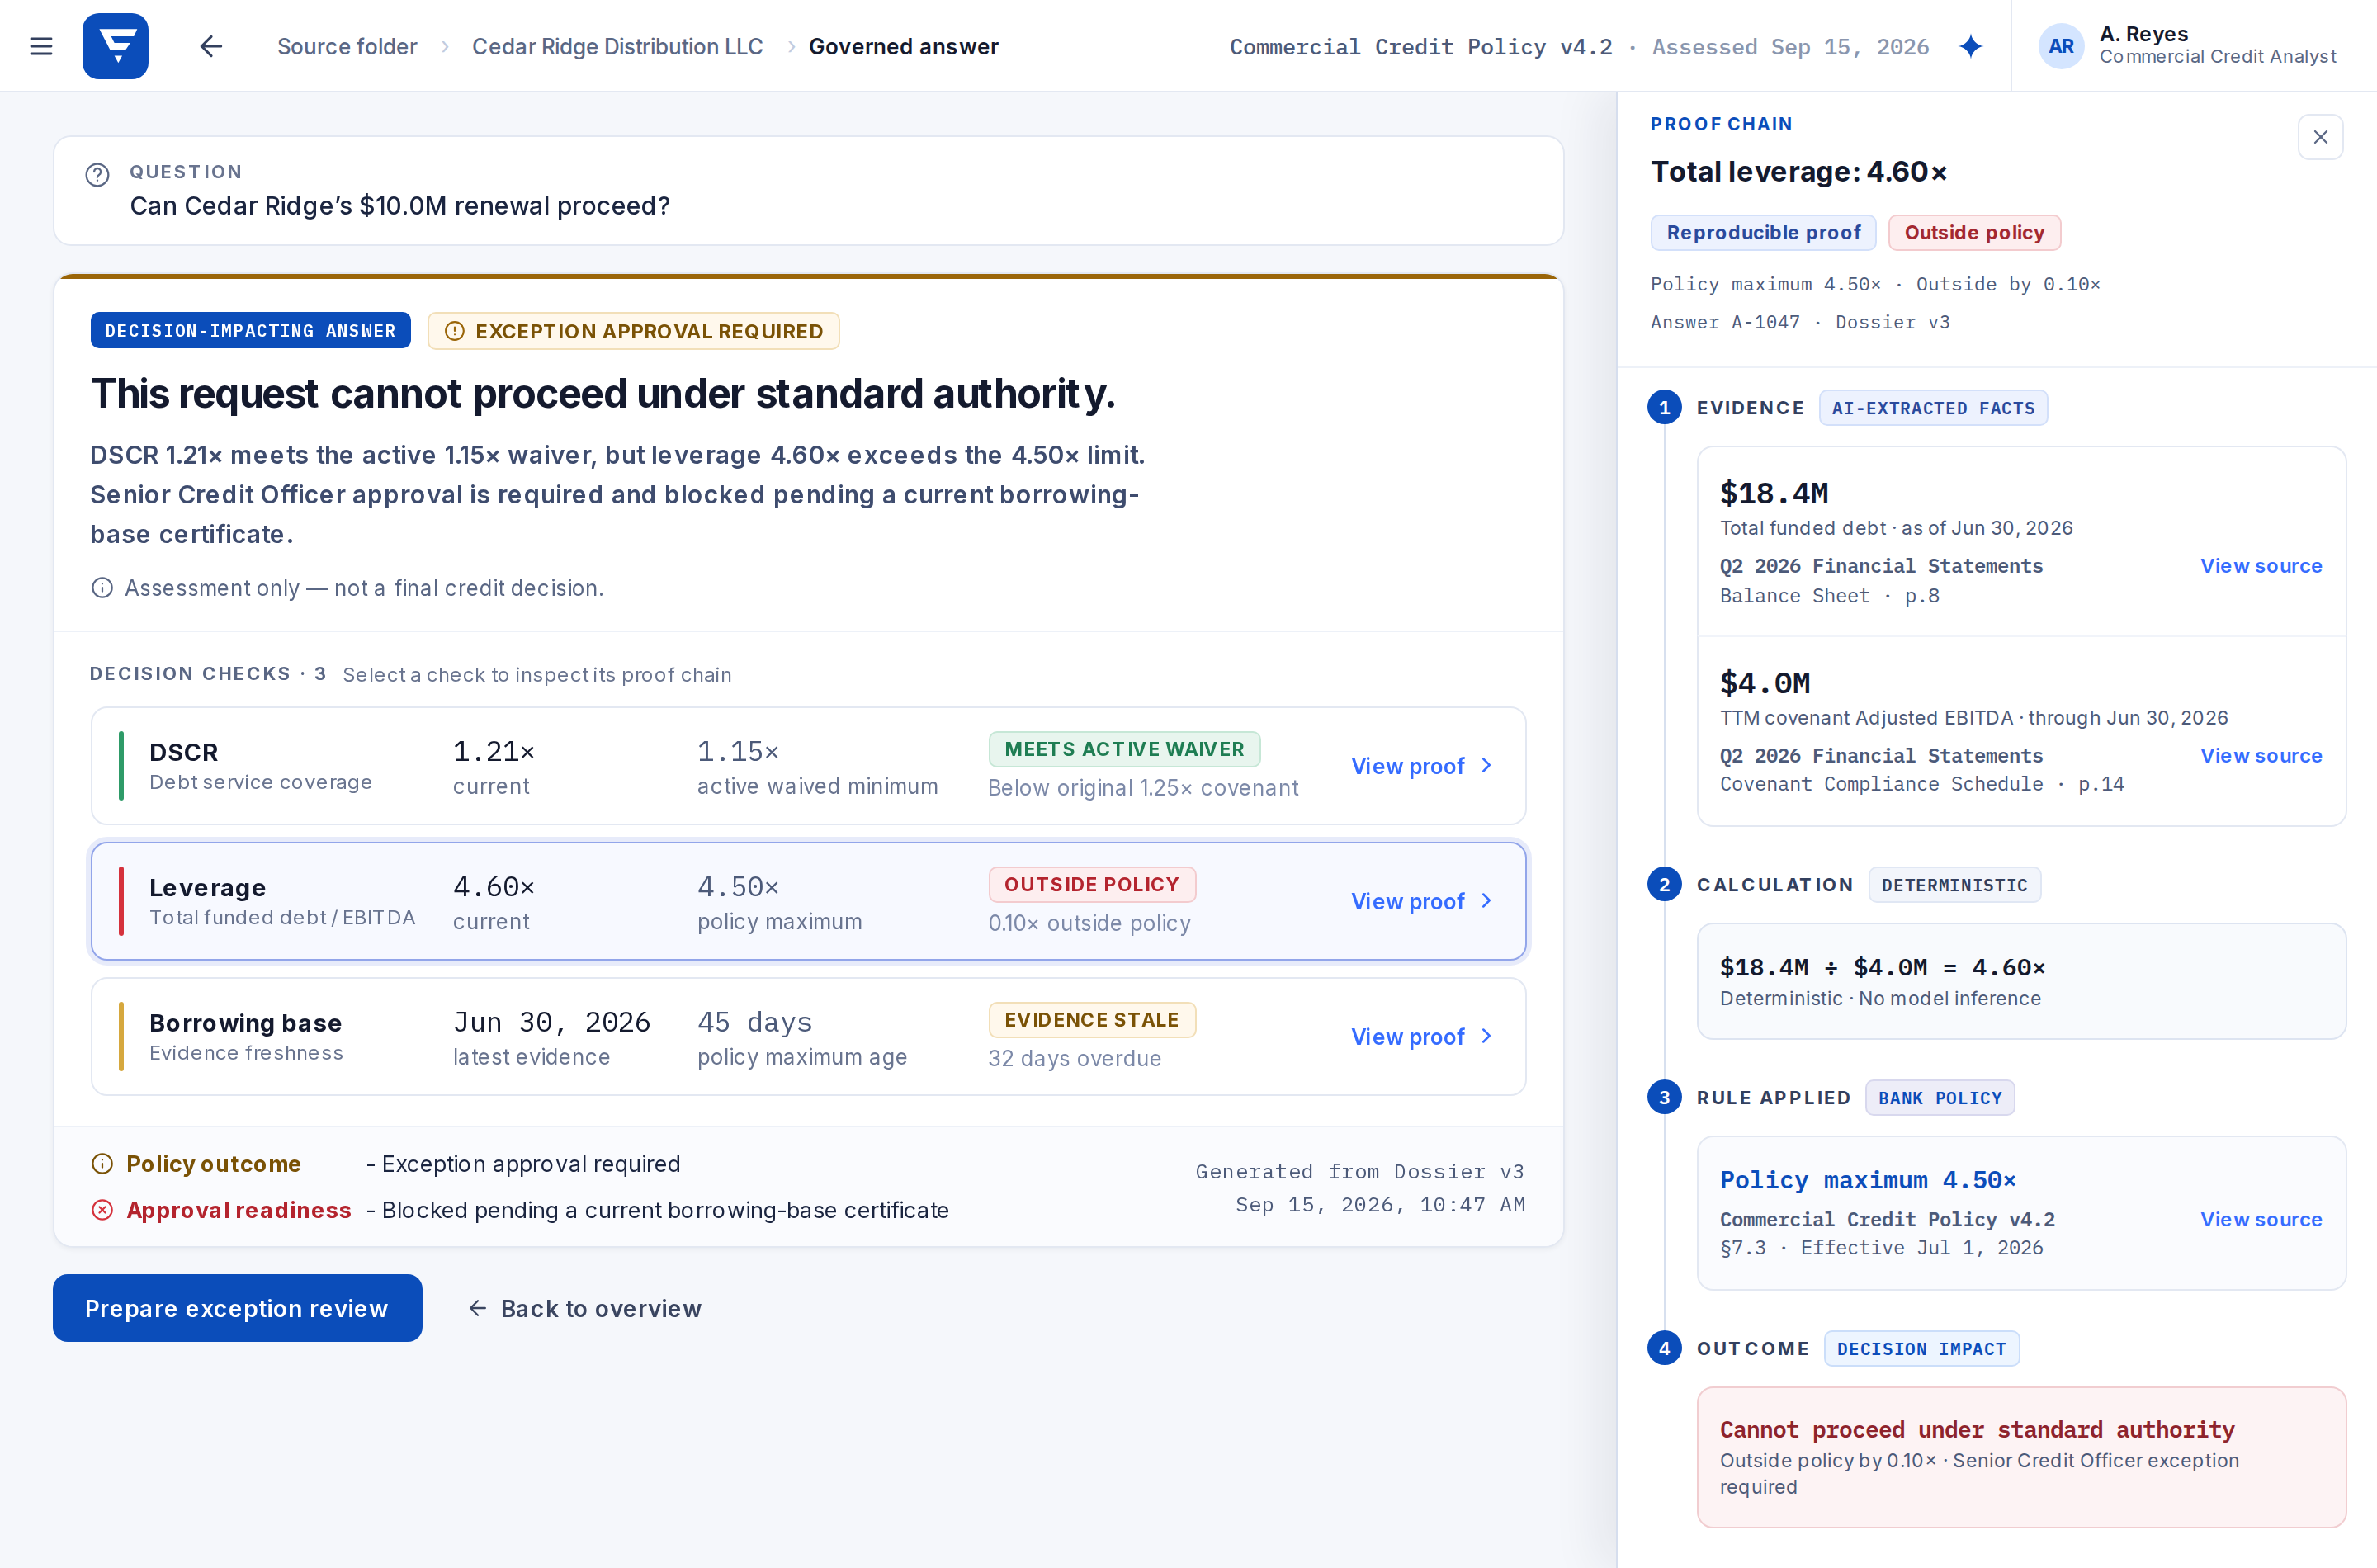This screenshot has height=1568, width=2377.
Task: Click the Policy outcome warning icon
Action: pos(102,1164)
